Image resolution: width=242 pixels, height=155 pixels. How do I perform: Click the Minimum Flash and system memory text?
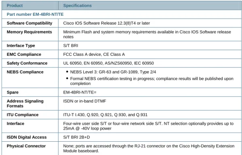(x=147, y=34)
